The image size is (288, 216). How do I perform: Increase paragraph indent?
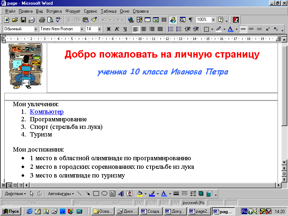[x=196, y=29]
